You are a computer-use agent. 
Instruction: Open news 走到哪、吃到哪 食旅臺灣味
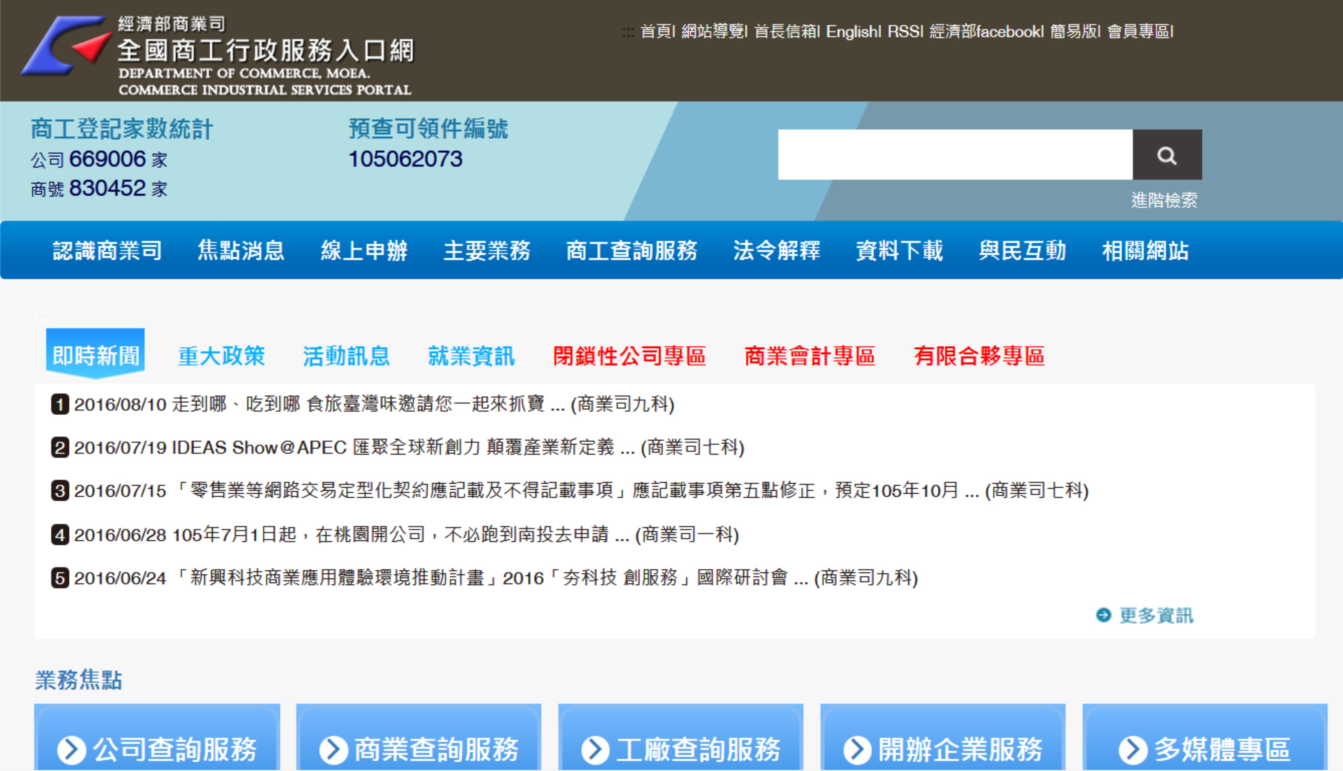click(x=374, y=404)
